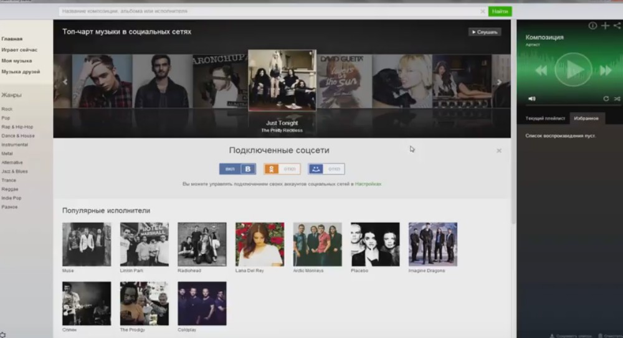Viewport: 623px width, 338px height.
Task: Click the Слушать button in the top chart
Action: (485, 32)
